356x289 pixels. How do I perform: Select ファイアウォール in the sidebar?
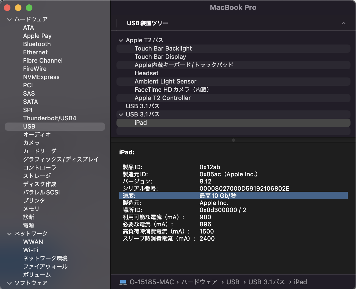click(x=45, y=266)
